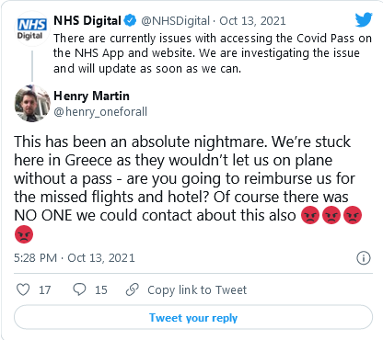Click the chain link icon
Viewport: 383px width, 340px height.
133,289
